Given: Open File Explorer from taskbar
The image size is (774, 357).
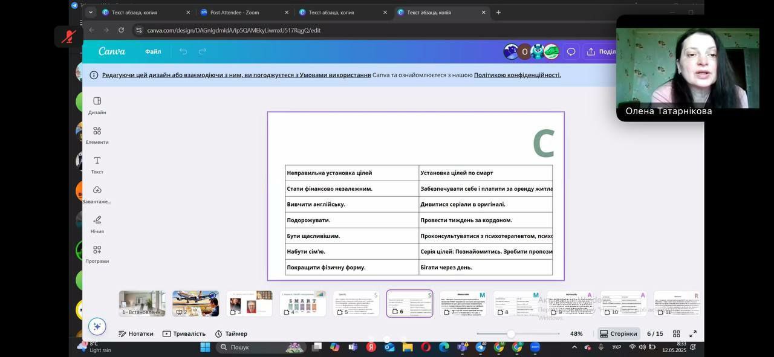Looking at the screenshot, I should 408,347.
